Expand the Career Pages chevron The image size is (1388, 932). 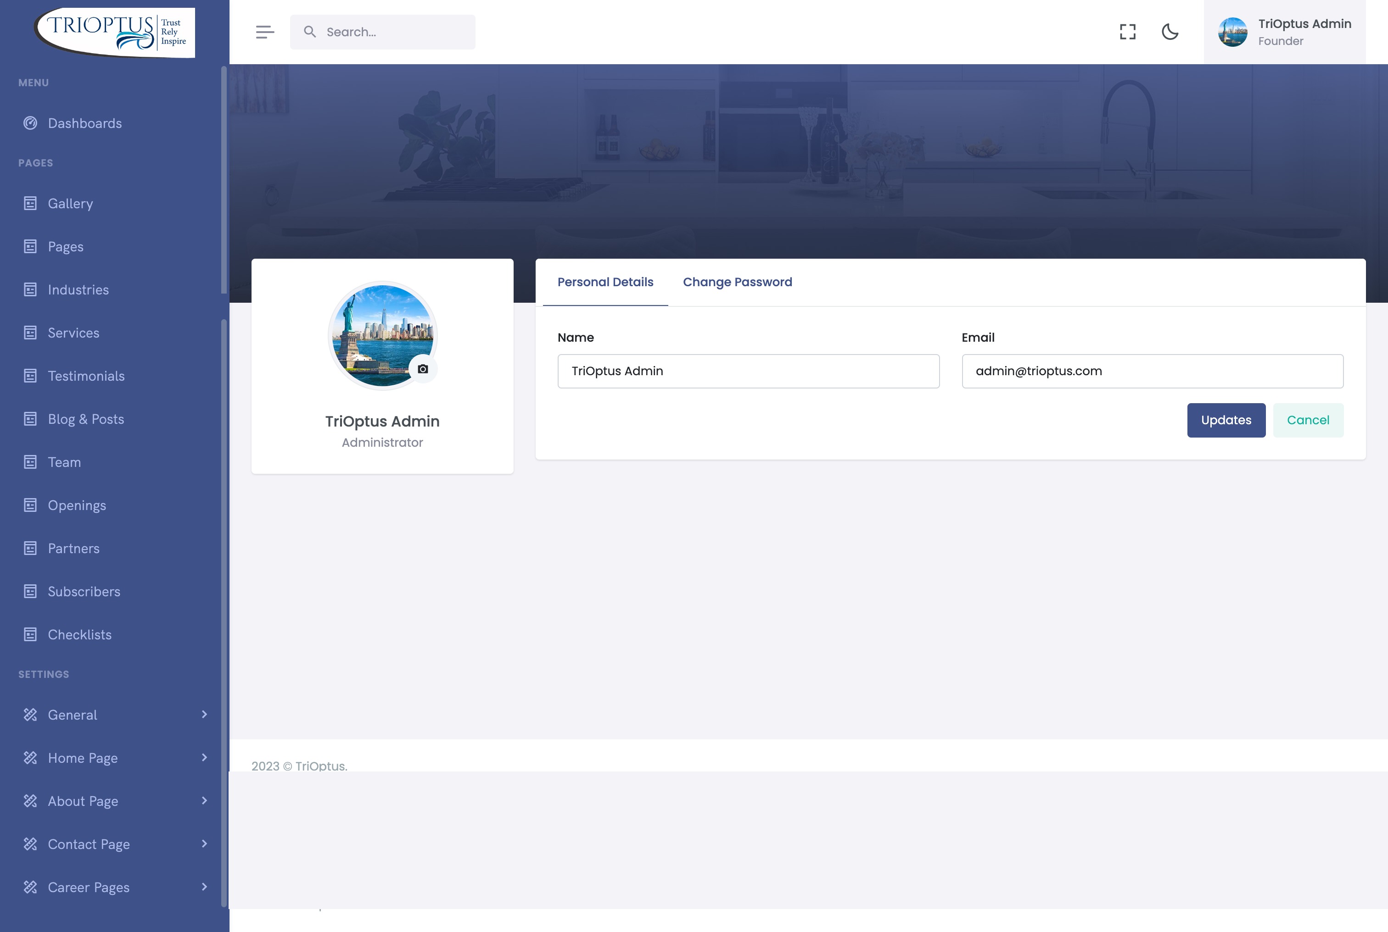point(204,886)
